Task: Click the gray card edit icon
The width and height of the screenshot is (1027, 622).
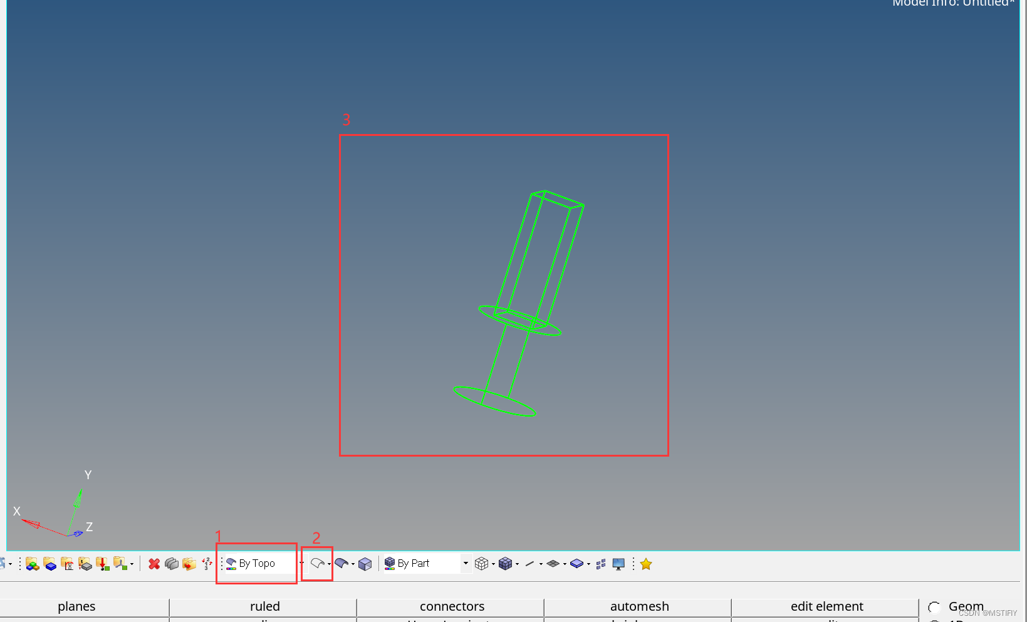Action: 171,564
